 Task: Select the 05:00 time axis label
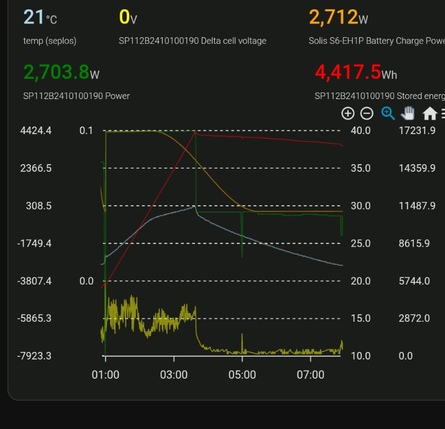[x=242, y=375]
